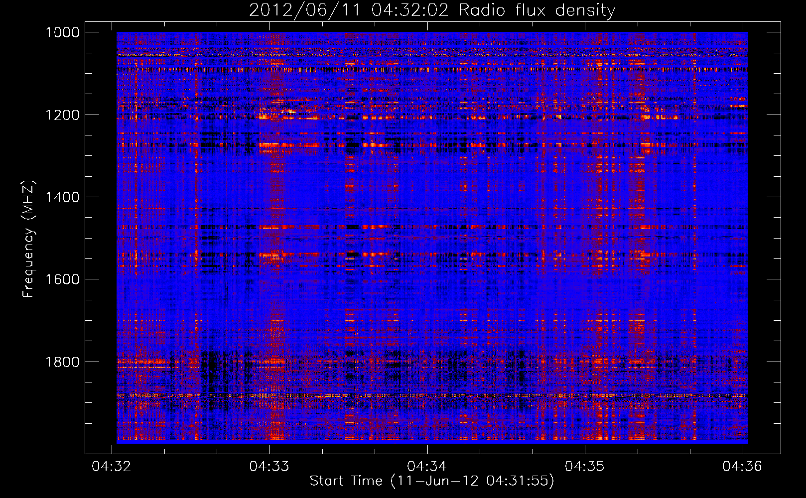Screen dimensions: 806x498
Task: Click the 1600 frequency tick label
Action: [62, 279]
